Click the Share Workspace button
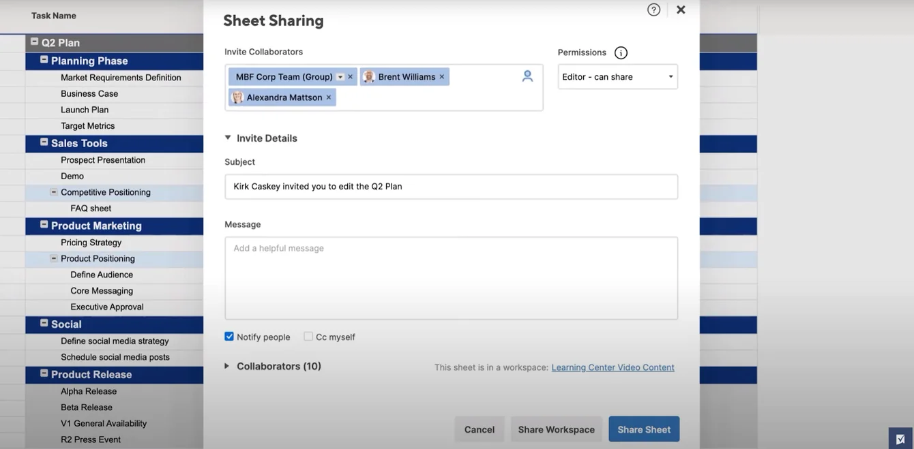 tap(556, 429)
